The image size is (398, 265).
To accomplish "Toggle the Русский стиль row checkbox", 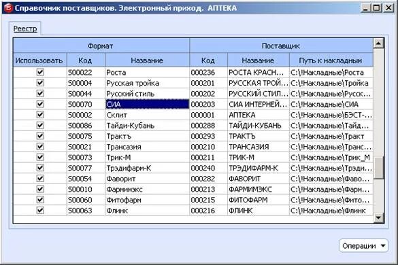I will click(x=40, y=94).
